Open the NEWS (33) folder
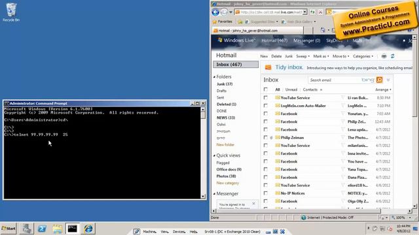 click(x=225, y=117)
